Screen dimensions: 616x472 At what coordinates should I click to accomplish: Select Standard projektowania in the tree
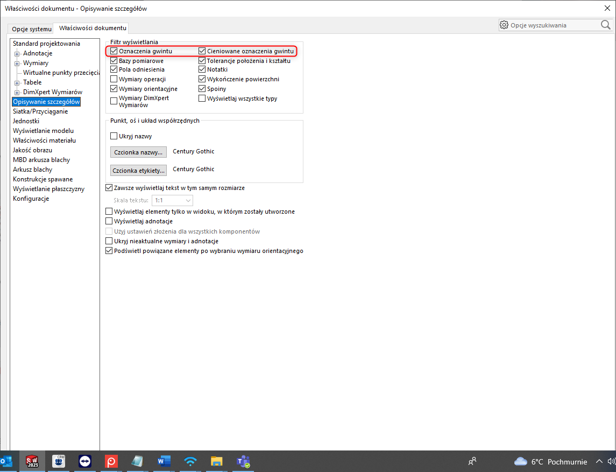click(x=46, y=44)
